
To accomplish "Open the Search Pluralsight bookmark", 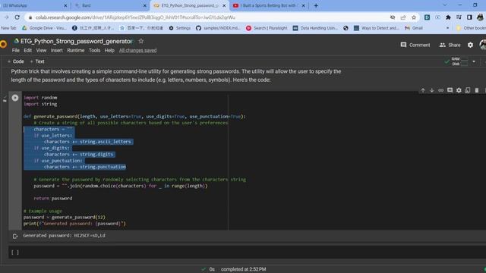I will pos(267,28).
